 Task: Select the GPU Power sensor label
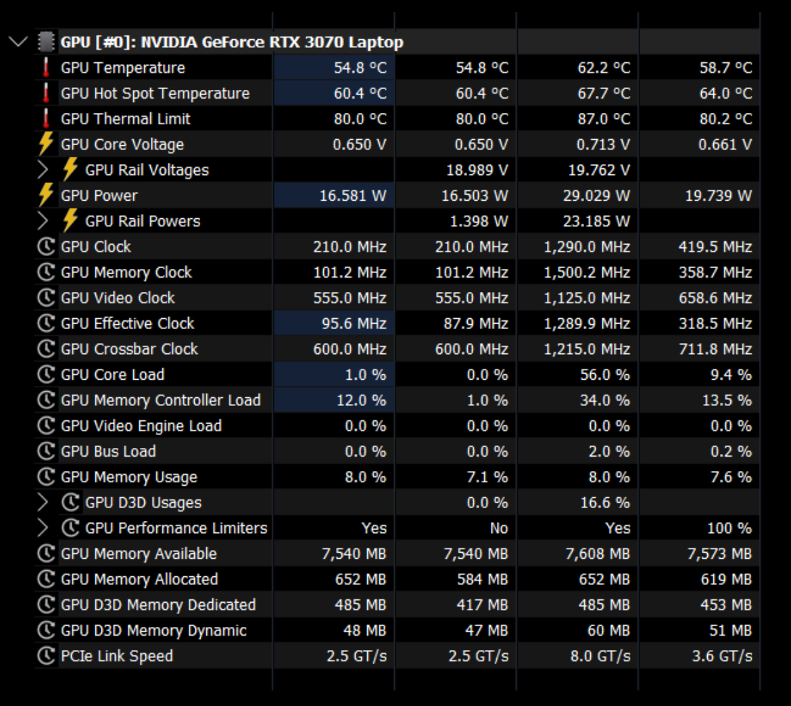click(x=99, y=196)
